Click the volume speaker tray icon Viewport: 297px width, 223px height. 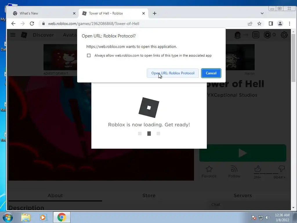tap(268, 217)
